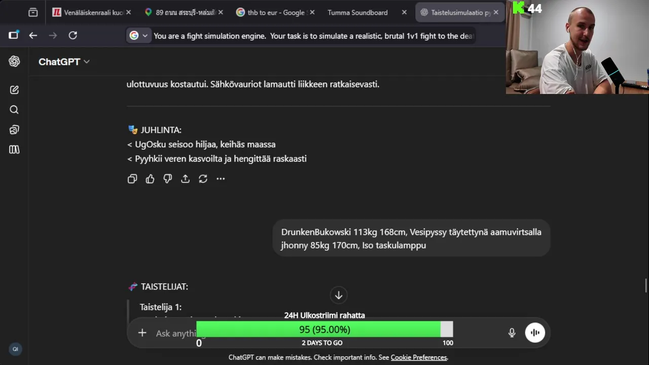Go forward with browser forward arrow
Image resolution: width=649 pixels, height=365 pixels.
[53, 35]
